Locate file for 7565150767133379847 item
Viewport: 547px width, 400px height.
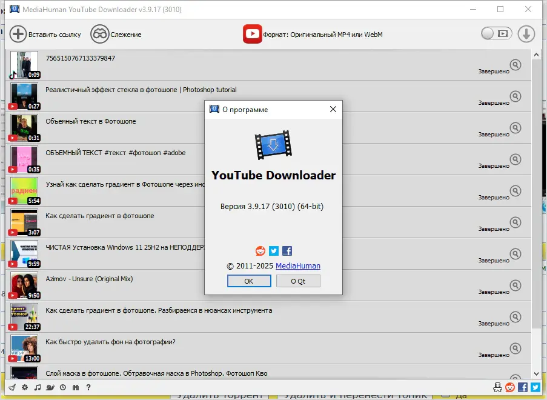pos(516,65)
